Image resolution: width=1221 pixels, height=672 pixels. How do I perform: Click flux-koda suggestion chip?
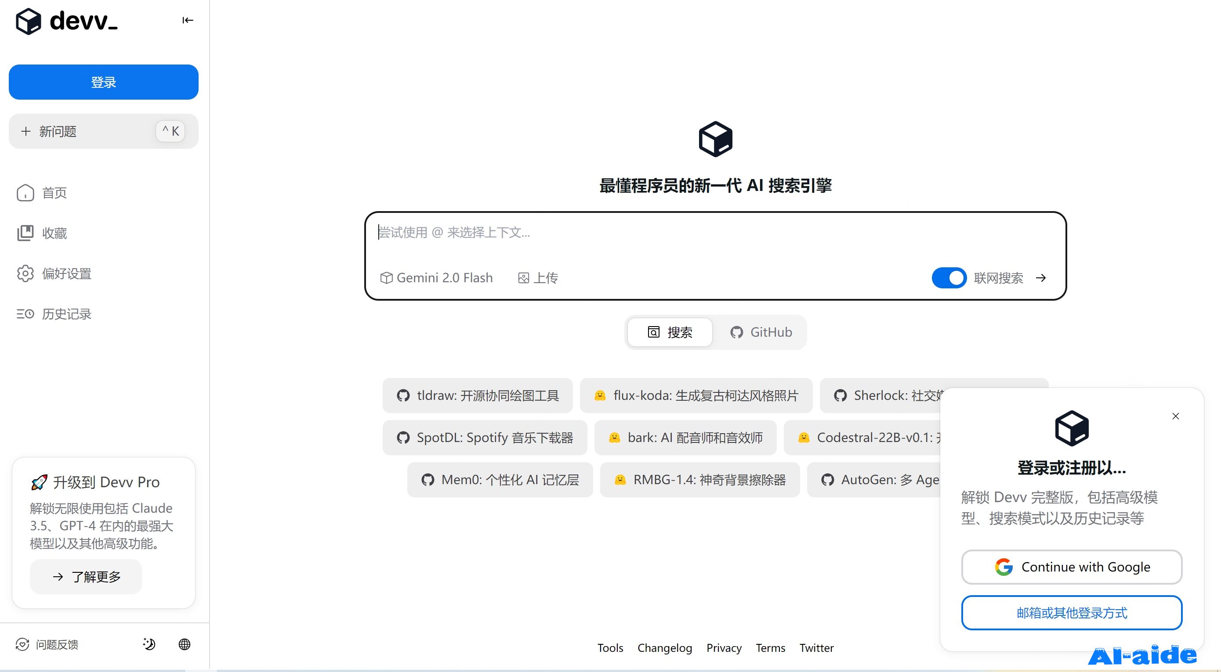click(696, 395)
